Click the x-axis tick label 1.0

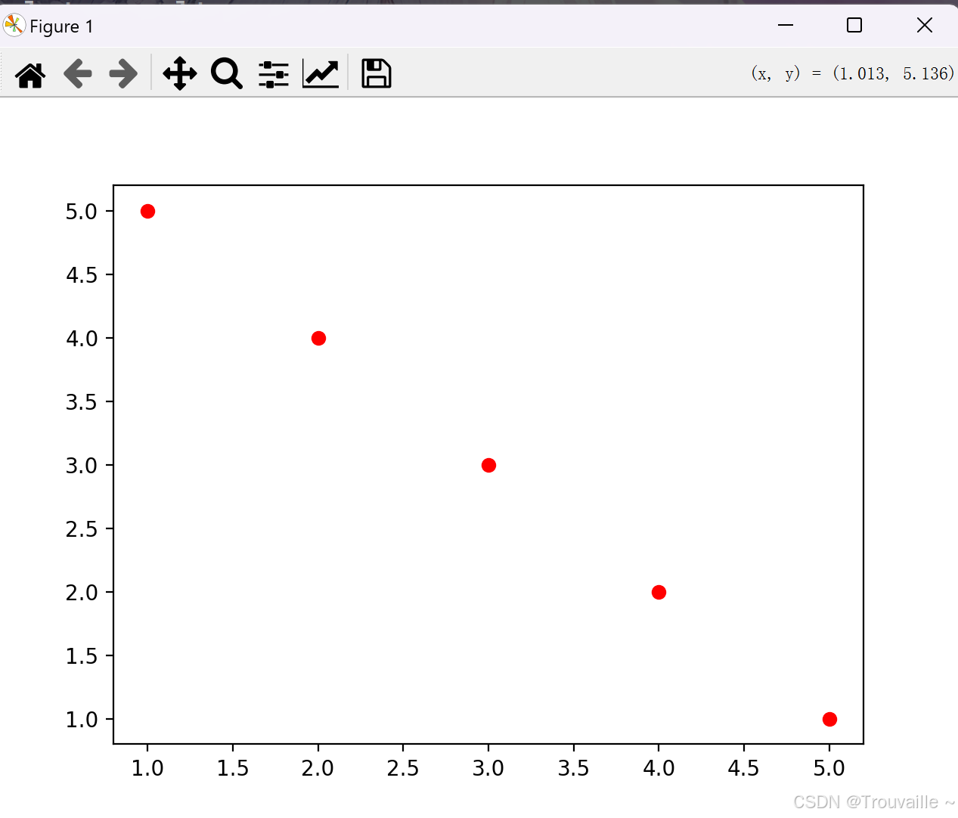147,768
